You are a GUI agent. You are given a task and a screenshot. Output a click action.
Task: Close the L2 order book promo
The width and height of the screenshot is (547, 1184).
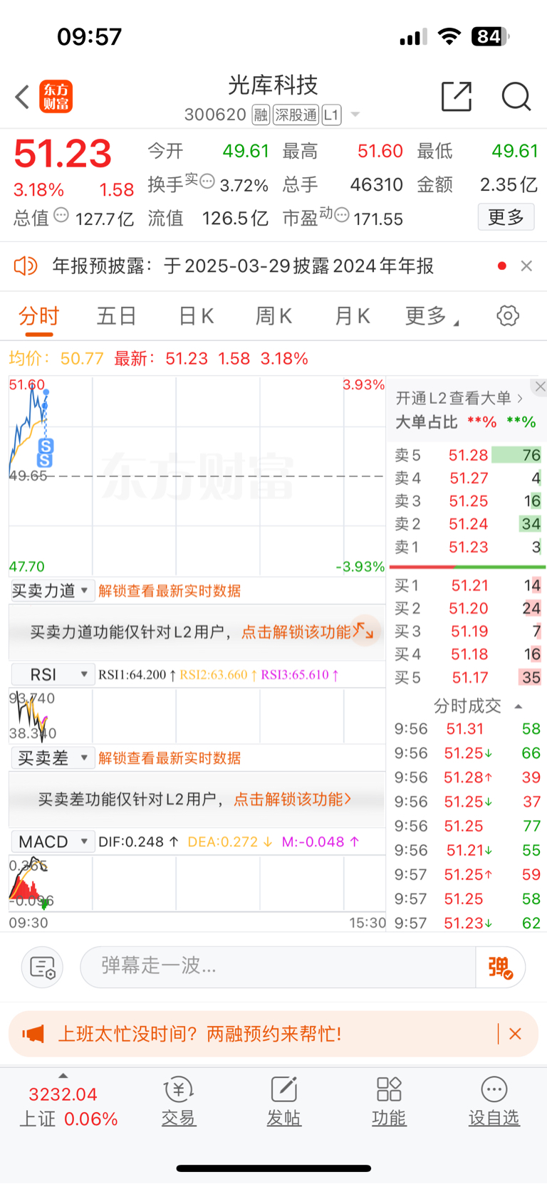(540, 387)
